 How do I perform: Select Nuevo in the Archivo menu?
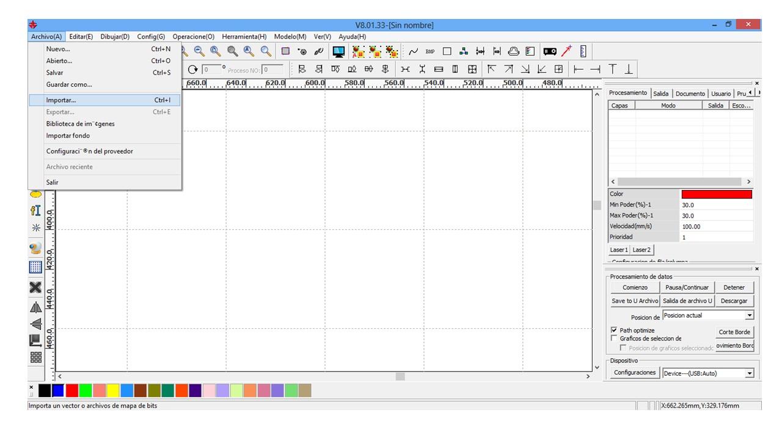click(x=105, y=49)
